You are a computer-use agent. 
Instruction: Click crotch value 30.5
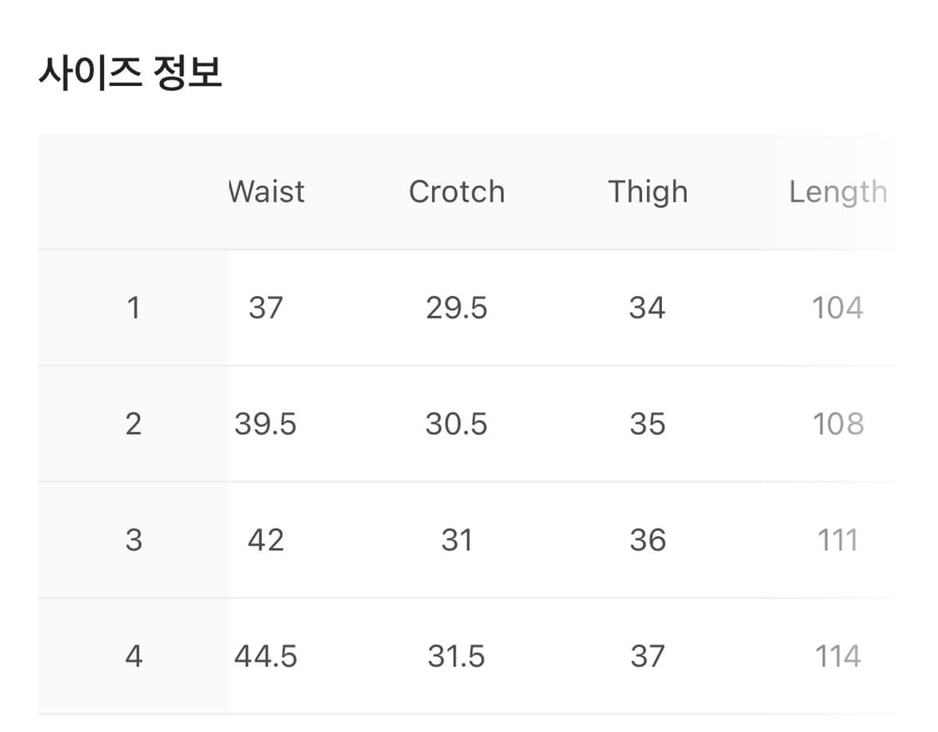(x=456, y=424)
